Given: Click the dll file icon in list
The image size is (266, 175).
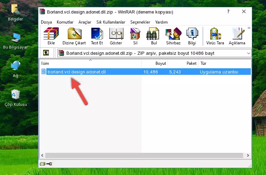Looking at the screenshot, I should [x=44, y=71].
